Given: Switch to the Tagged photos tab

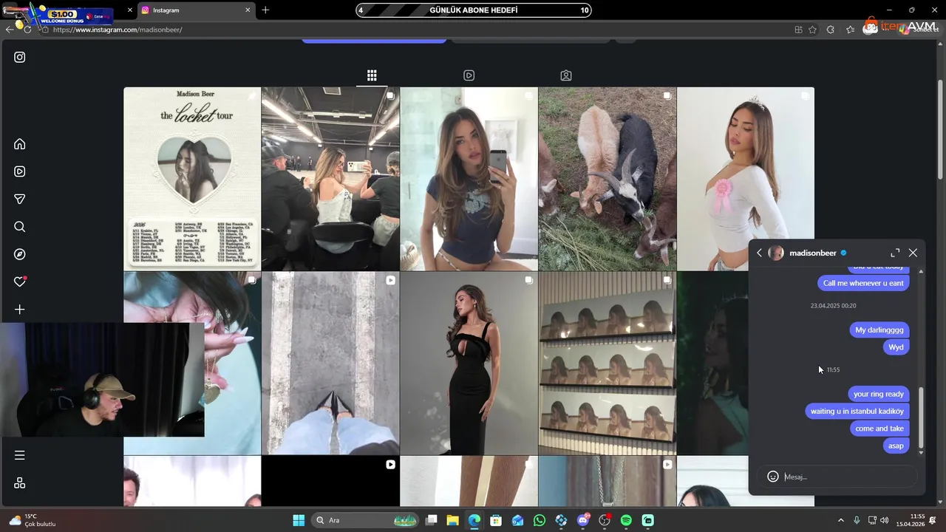Looking at the screenshot, I should (x=566, y=75).
